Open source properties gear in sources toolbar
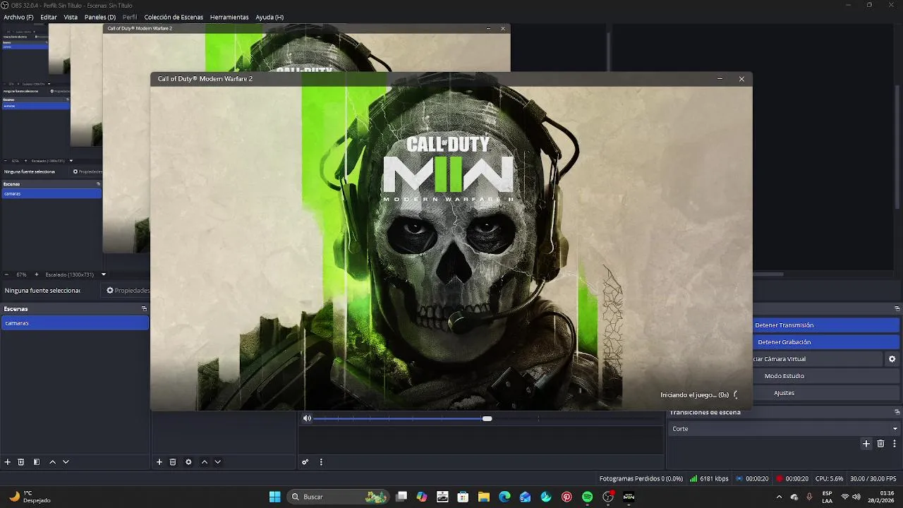 (x=188, y=462)
